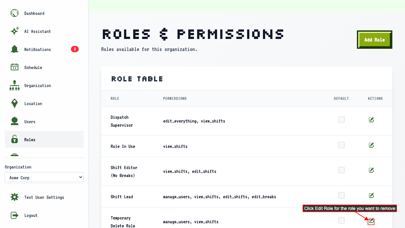This screenshot has height=228, width=405.
Task: Check default box for Role In Use
Action: pyautogui.click(x=341, y=145)
